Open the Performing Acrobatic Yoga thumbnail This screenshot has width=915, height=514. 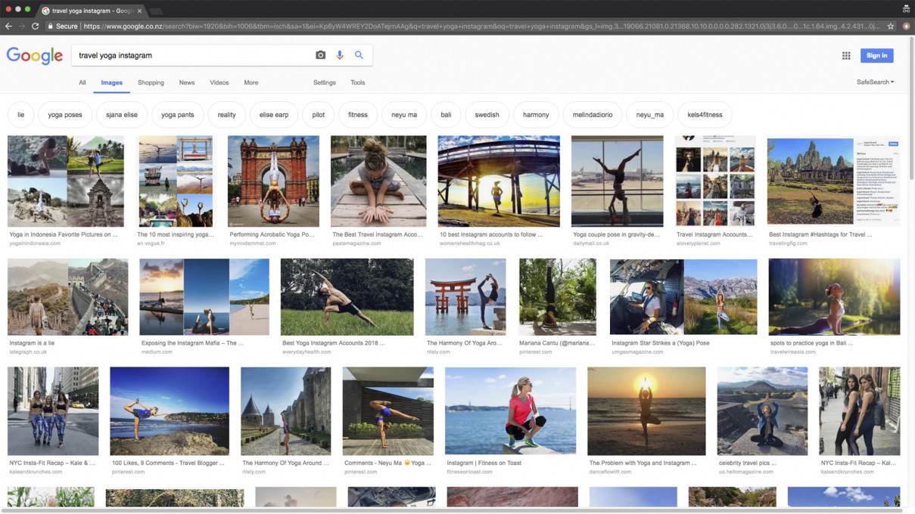[273, 181]
